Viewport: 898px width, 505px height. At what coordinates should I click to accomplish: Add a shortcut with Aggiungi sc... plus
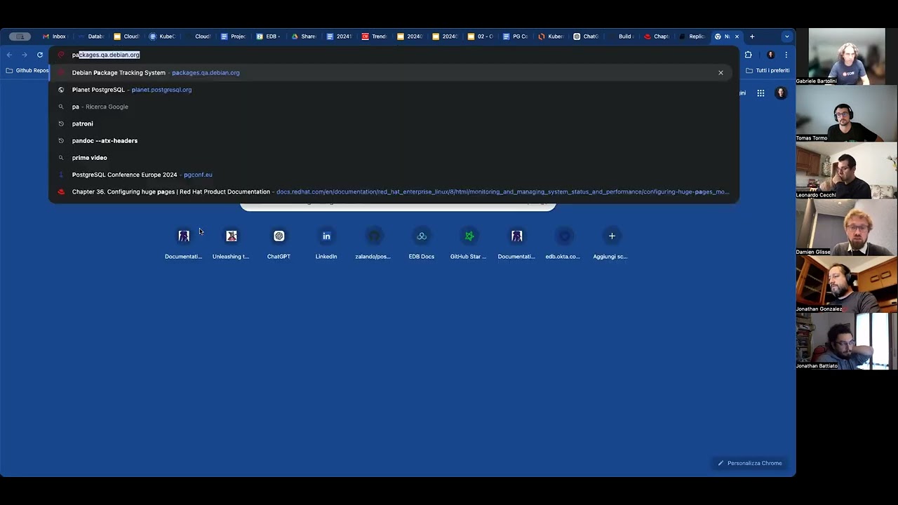[612, 243]
